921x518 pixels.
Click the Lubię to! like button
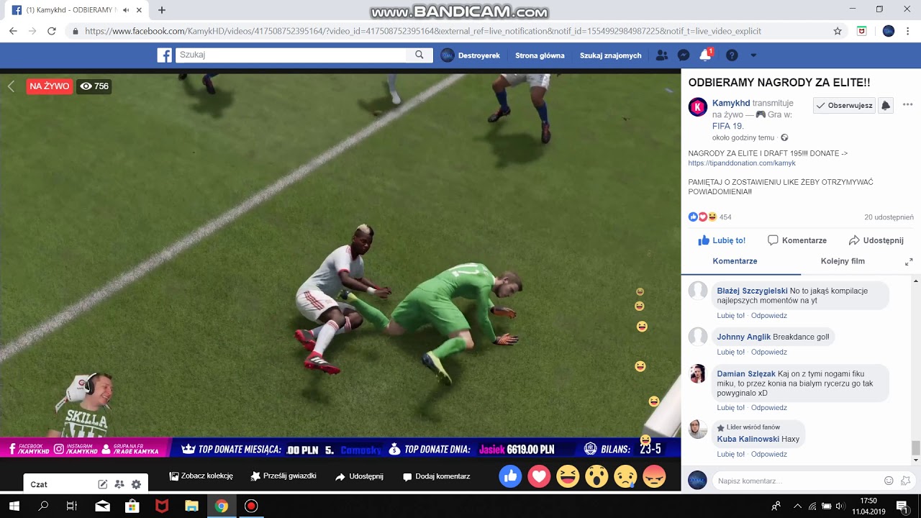tap(722, 240)
